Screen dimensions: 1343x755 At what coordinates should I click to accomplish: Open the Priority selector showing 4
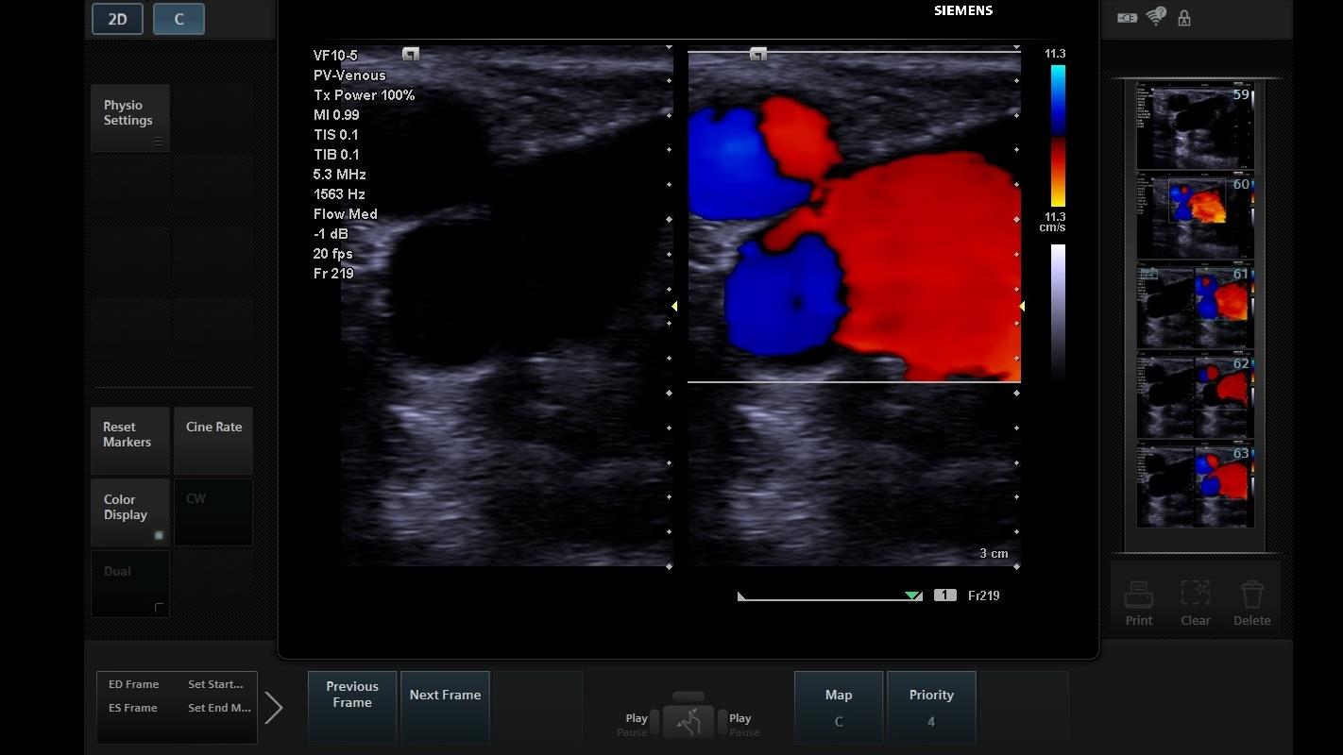click(x=931, y=708)
